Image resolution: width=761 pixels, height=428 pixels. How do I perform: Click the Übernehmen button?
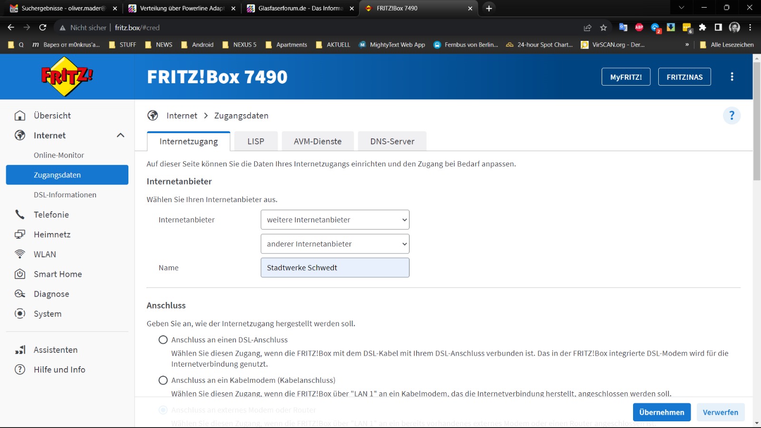(x=662, y=412)
